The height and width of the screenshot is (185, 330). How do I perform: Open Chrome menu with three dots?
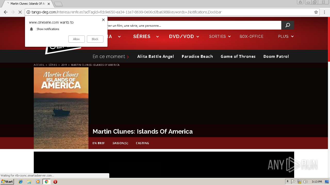click(x=325, y=12)
